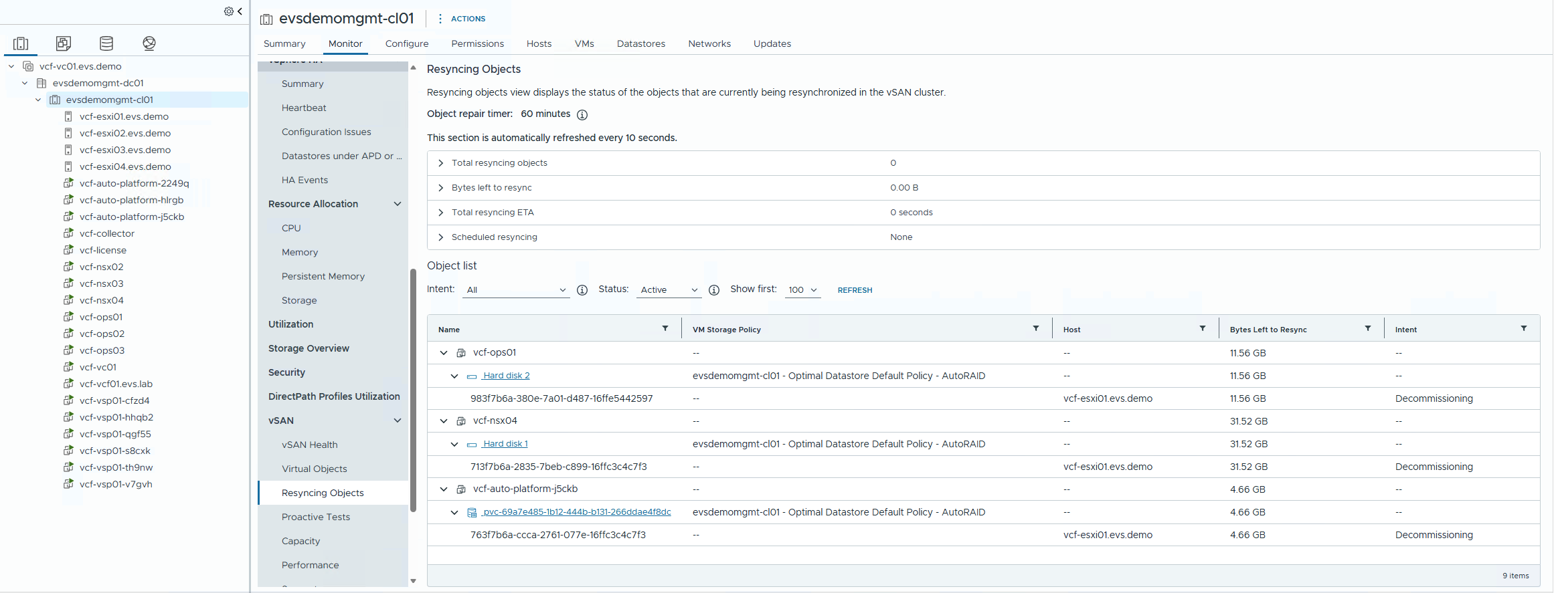1554x593 pixels.
Task: Expand the Total resyncing ETA row
Action: tap(440, 213)
